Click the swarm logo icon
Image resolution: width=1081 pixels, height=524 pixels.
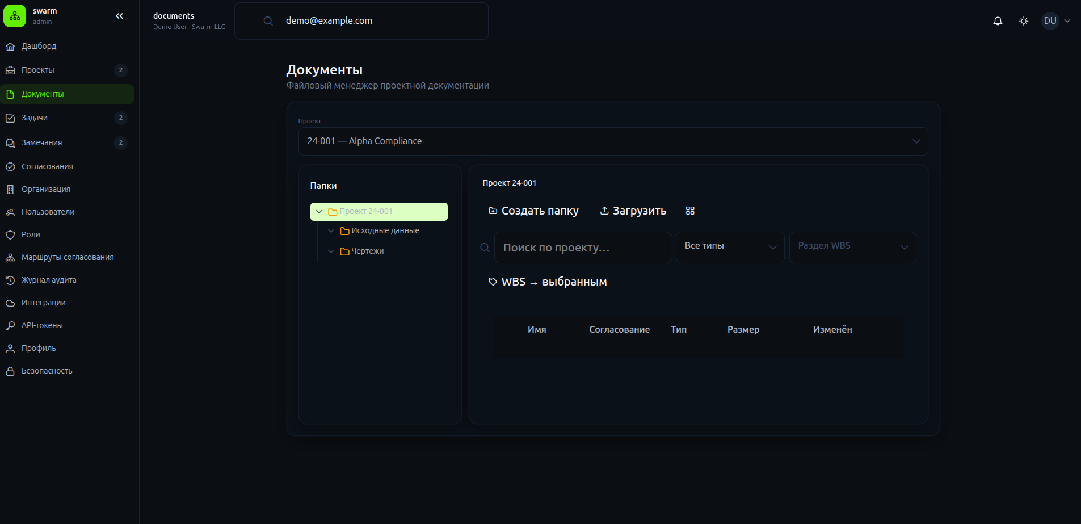click(15, 16)
